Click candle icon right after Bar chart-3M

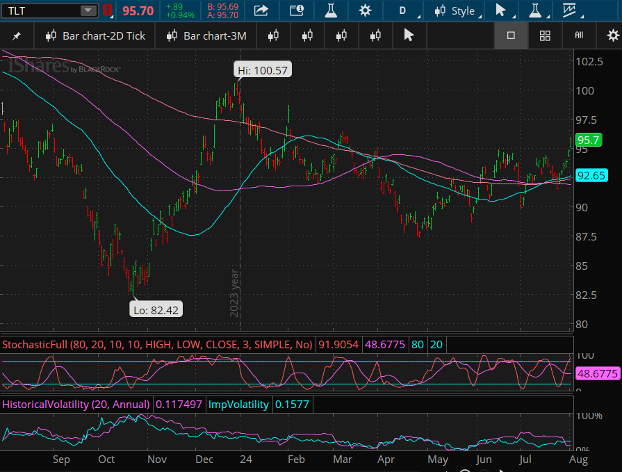pos(273,36)
